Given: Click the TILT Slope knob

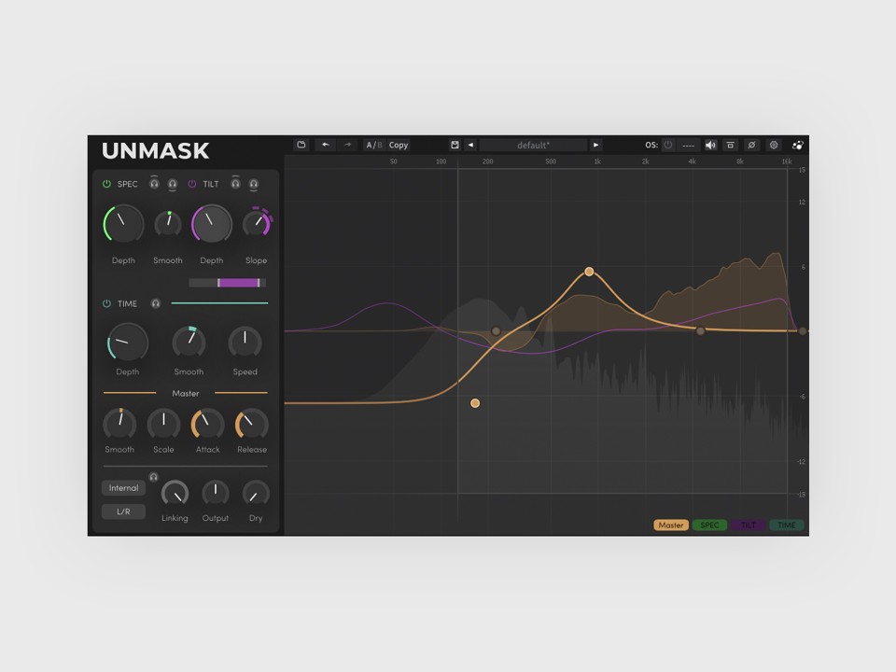Looking at the screenshot, I should click(x=256, y=224).
